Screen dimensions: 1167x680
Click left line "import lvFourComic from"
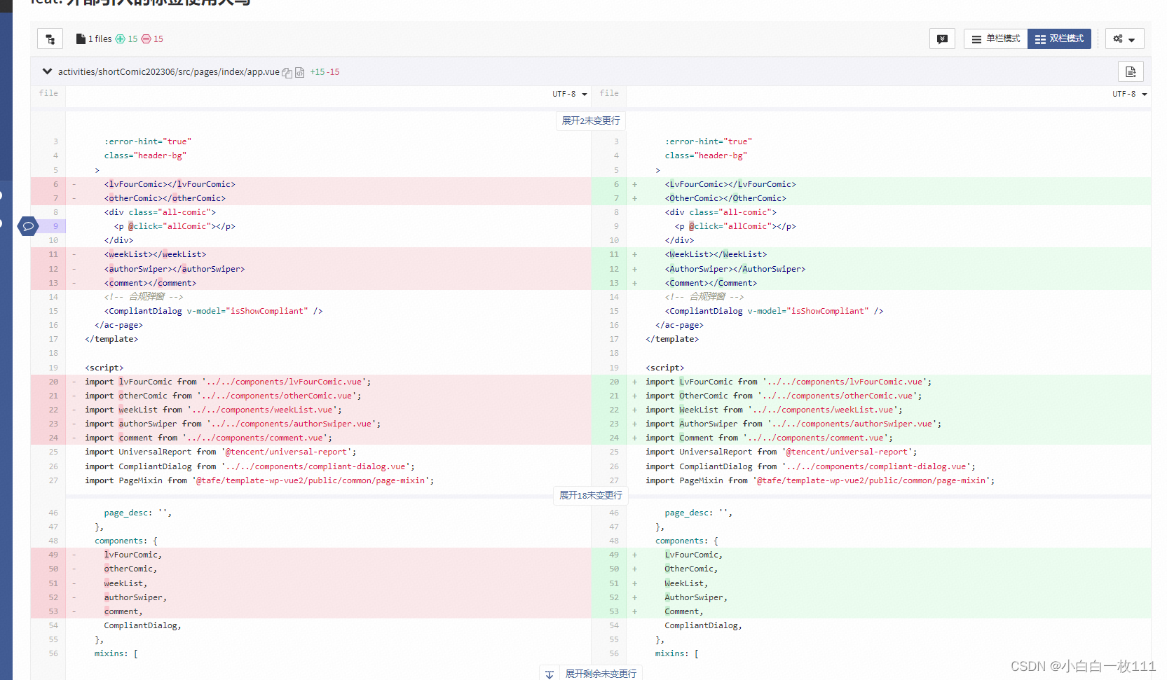228,382
